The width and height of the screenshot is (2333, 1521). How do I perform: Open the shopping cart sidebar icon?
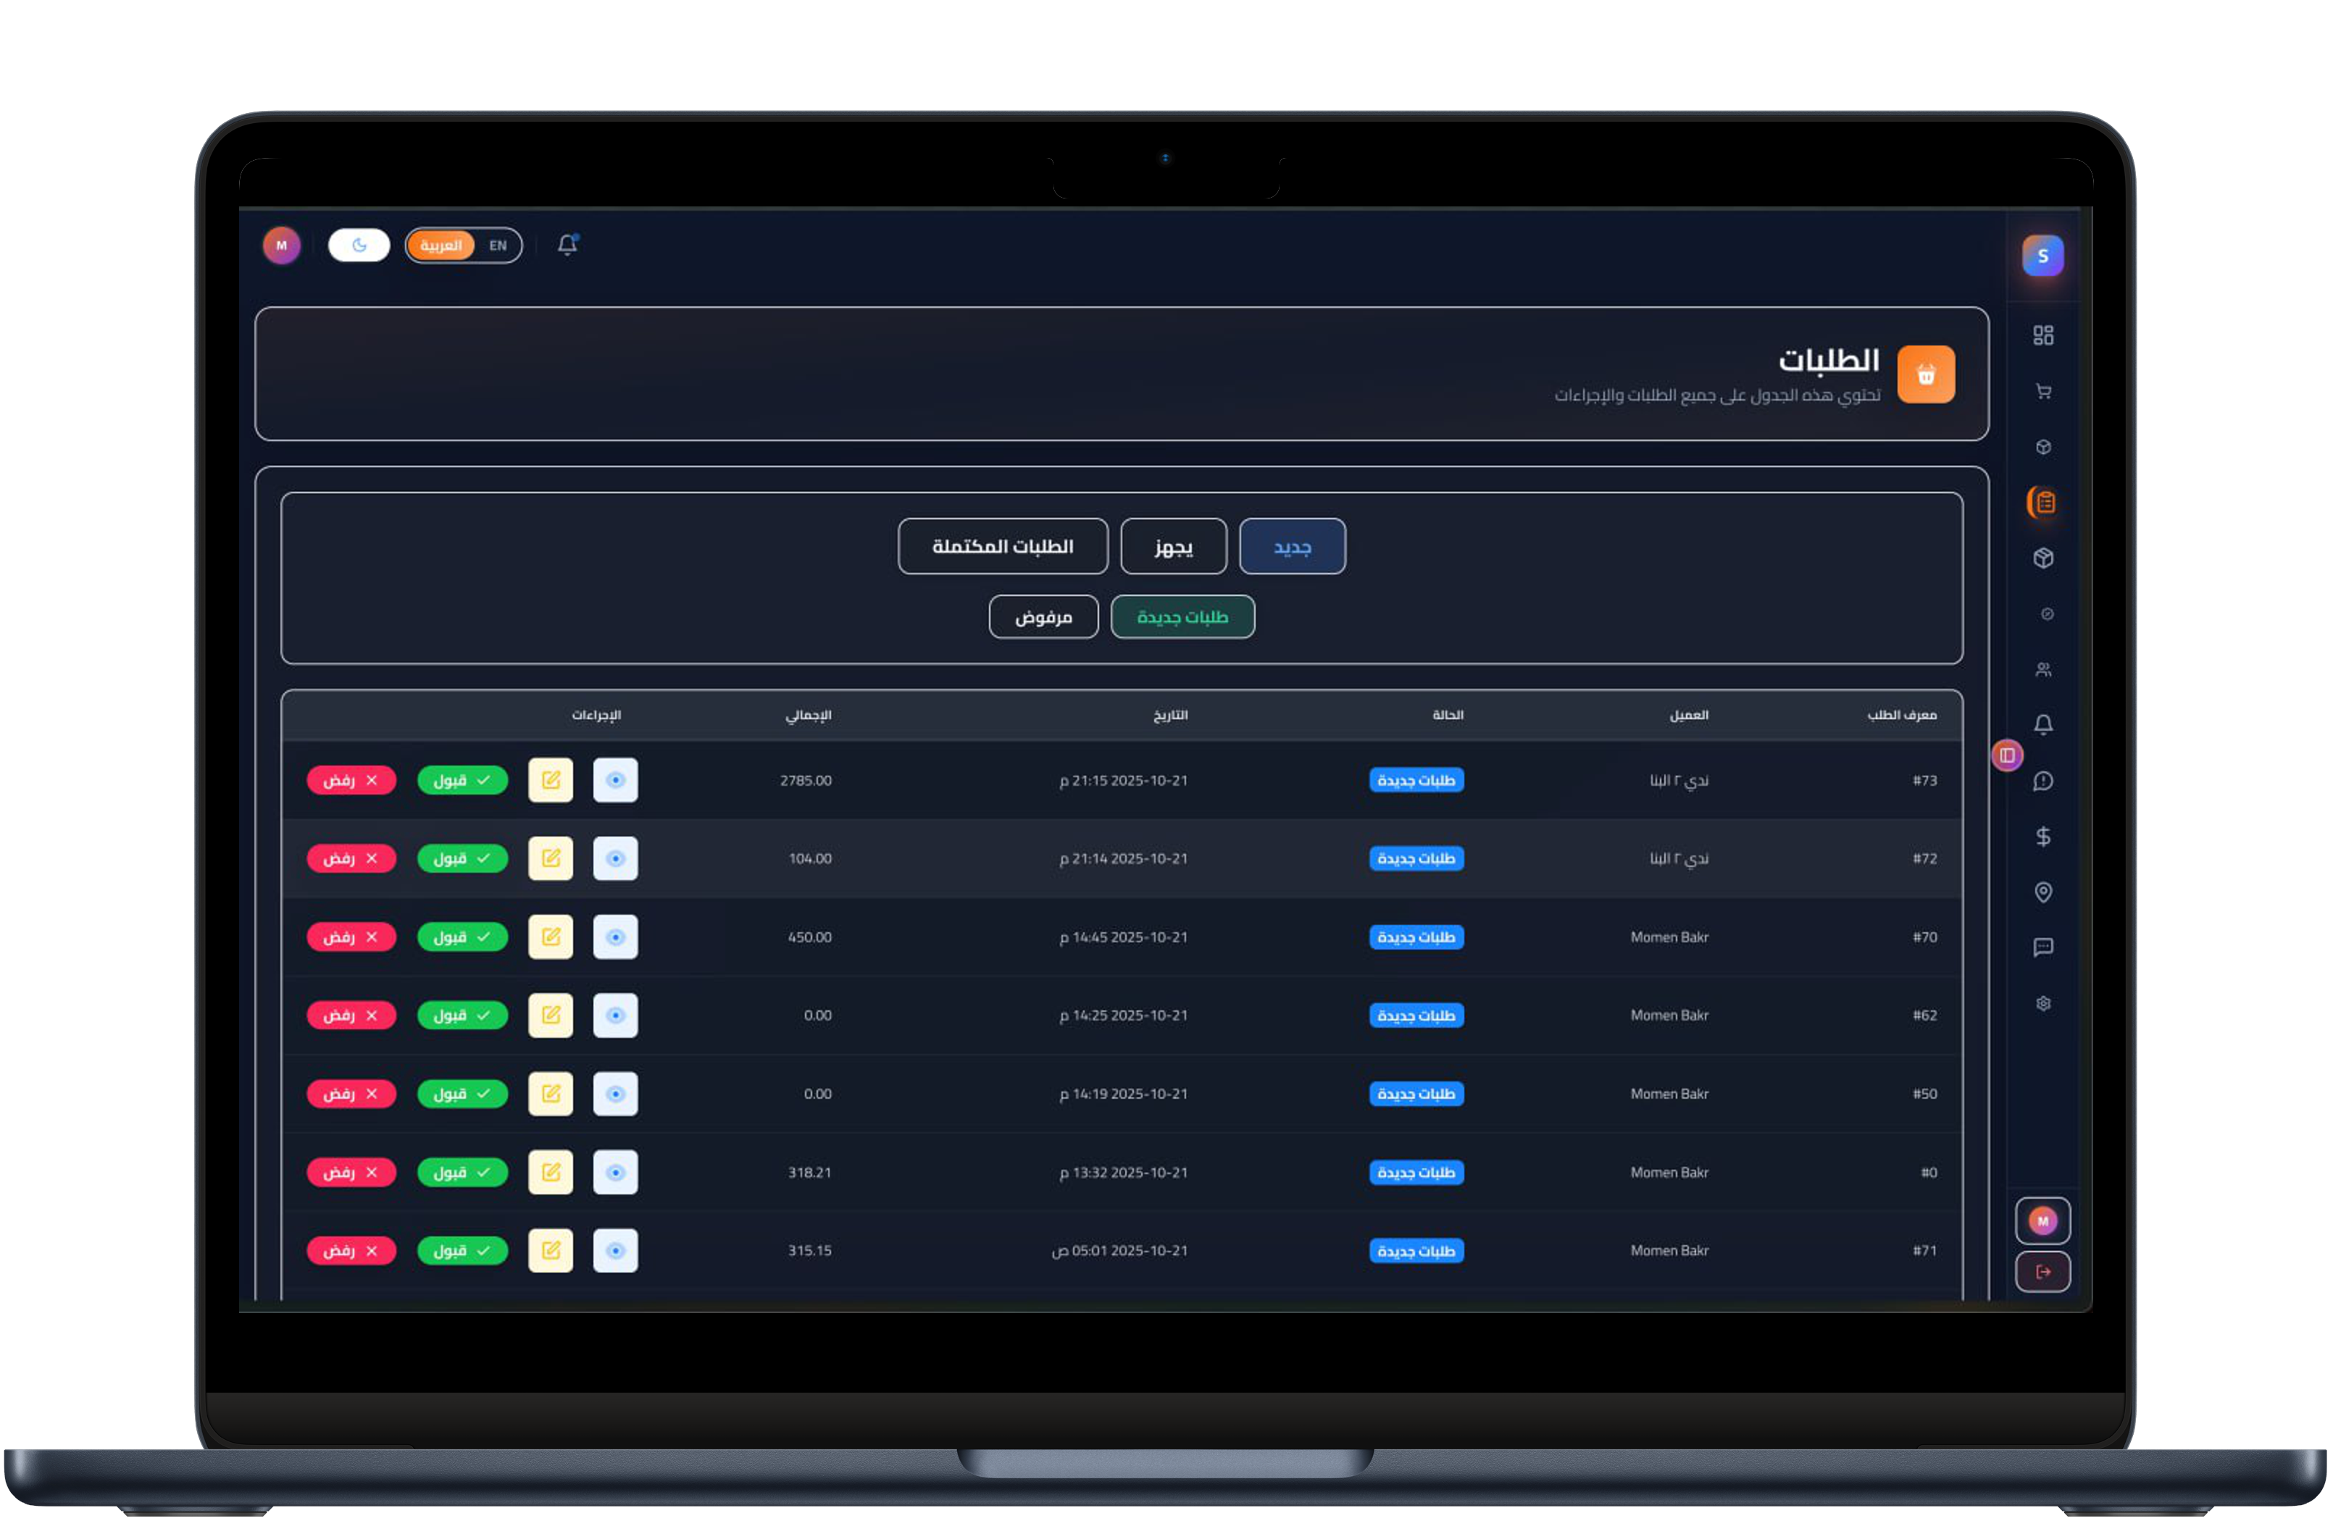[x=2043, y=392]
